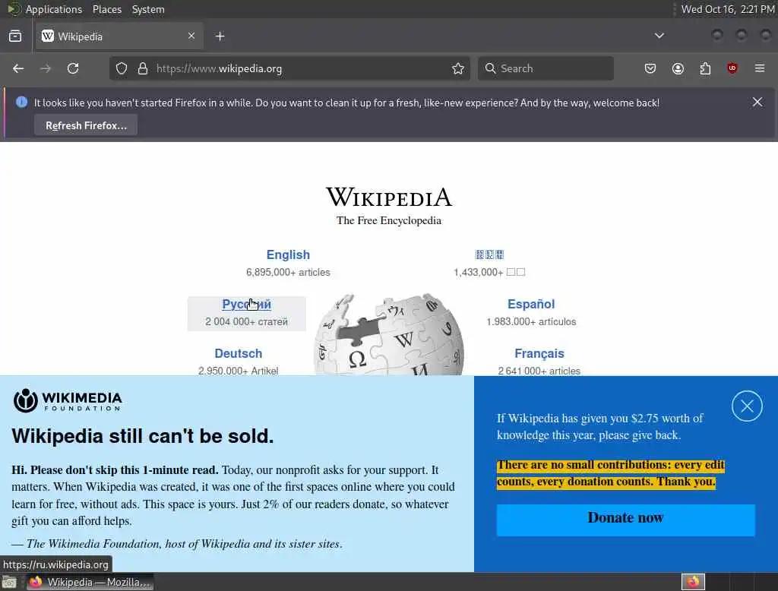Reload the page with the refresh icon
The height and width of the screenshot is (591, 778).
point(73,68)
